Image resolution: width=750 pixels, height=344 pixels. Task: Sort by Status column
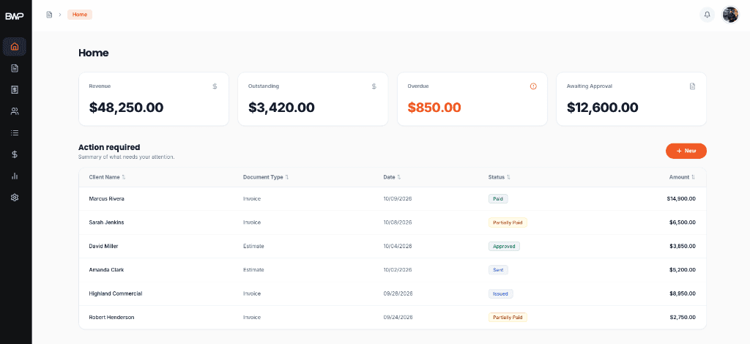pos(500,177)
